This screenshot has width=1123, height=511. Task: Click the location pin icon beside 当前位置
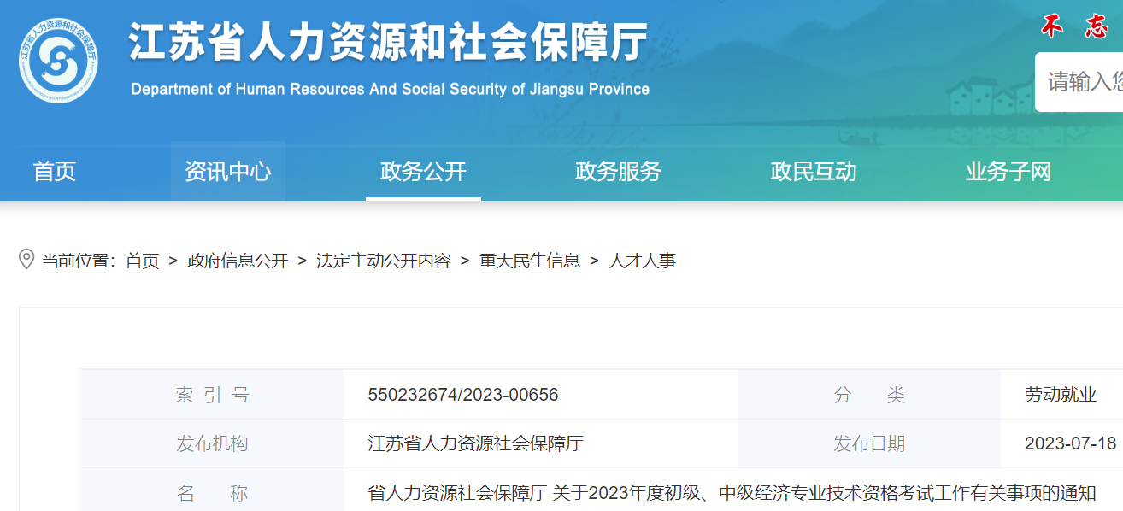[26, 260]
